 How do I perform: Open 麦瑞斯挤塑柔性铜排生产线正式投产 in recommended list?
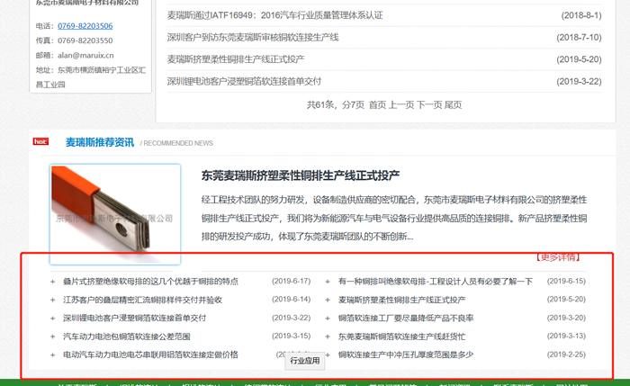(402, 300)
